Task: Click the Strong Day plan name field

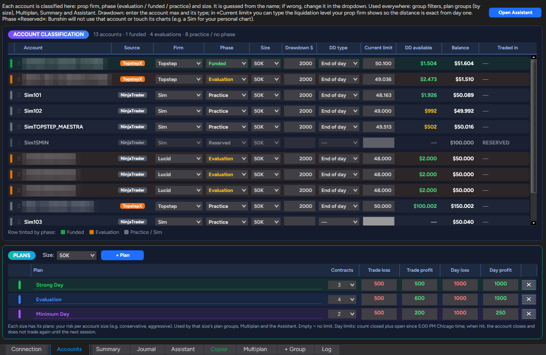Action: (178, 285)
